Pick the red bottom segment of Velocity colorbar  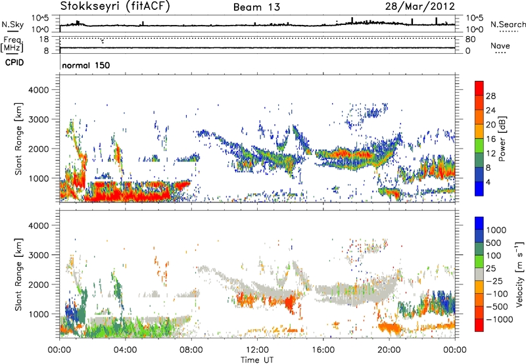coord(479,325)
